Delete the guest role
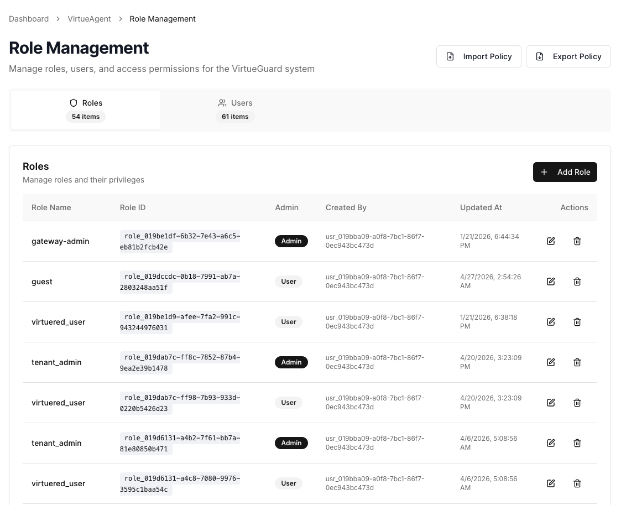This screenshot has height=505, width=621. coord(577,282)
